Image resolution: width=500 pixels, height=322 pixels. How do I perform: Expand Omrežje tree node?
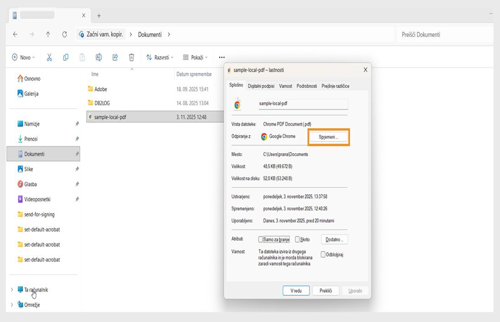tap(12, 305)
